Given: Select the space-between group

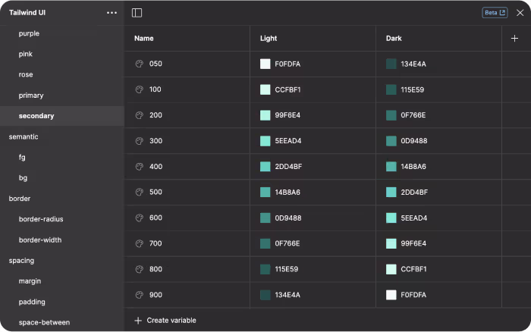Looking at the screenshot, I should pos(44,322).
